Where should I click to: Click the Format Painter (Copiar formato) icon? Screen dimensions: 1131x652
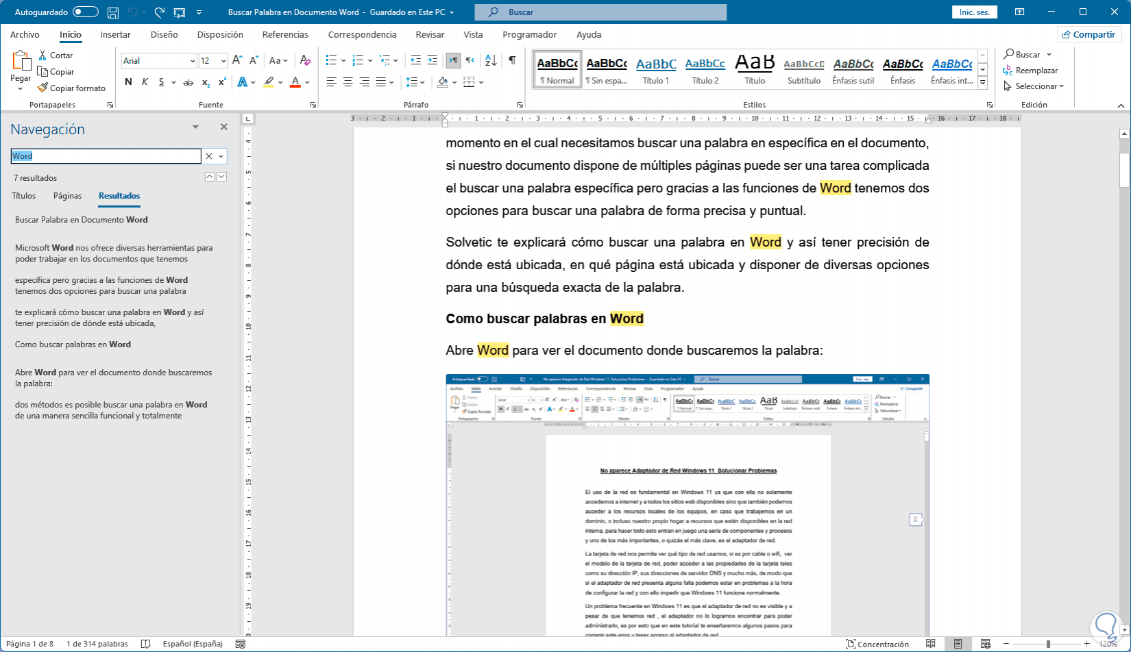[x=42, y=88]
